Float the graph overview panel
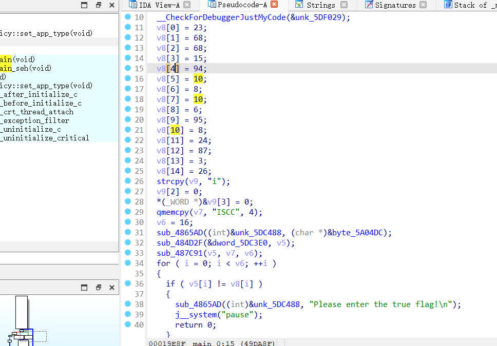This screenshot has width=497, height=346. point(99,288)
